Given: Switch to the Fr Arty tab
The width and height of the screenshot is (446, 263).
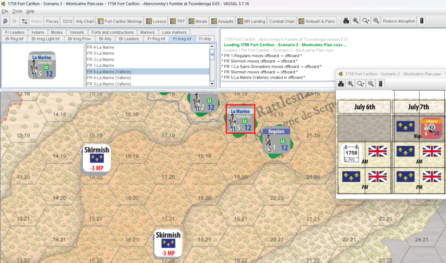Looking at the screenshot, I should pyautogui.click(x=205, y=39).
